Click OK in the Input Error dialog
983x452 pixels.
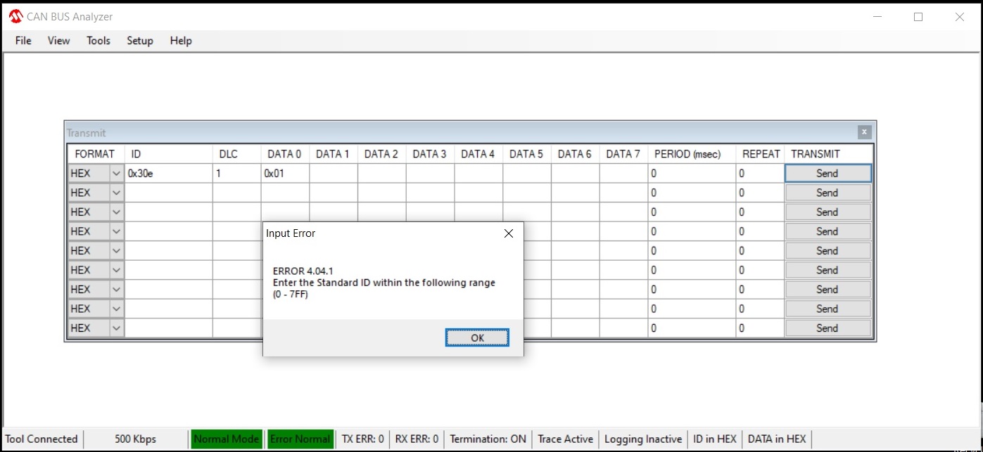point(477,338)
